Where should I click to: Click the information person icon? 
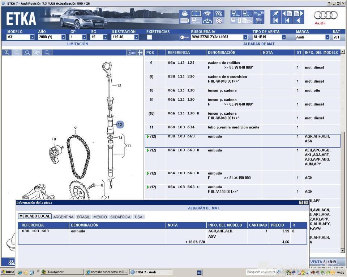[207, 21]
